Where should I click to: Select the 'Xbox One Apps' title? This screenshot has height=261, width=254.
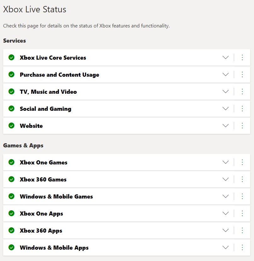tap(41, 214)
